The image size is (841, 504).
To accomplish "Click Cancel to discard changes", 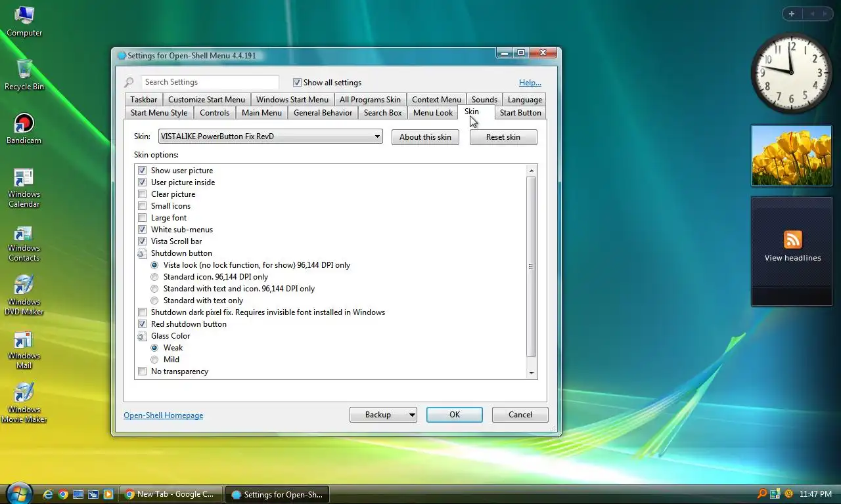I will [x=520, y=415].
